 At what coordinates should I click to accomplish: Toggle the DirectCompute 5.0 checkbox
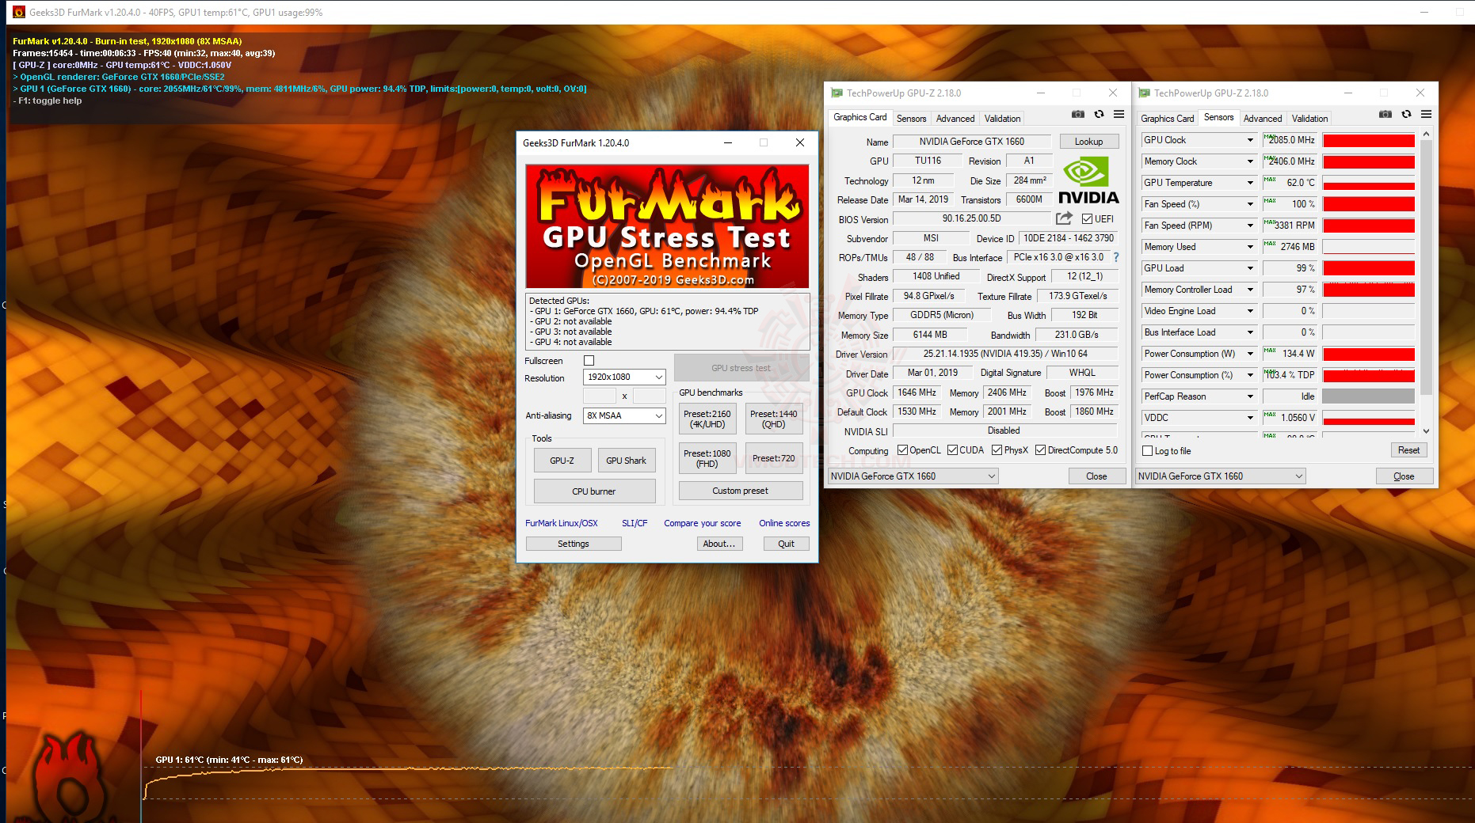tap(1040, 450)
